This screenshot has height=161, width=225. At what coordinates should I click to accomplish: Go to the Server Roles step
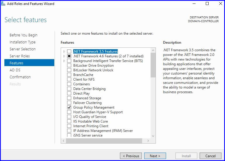tap(20, 56)
